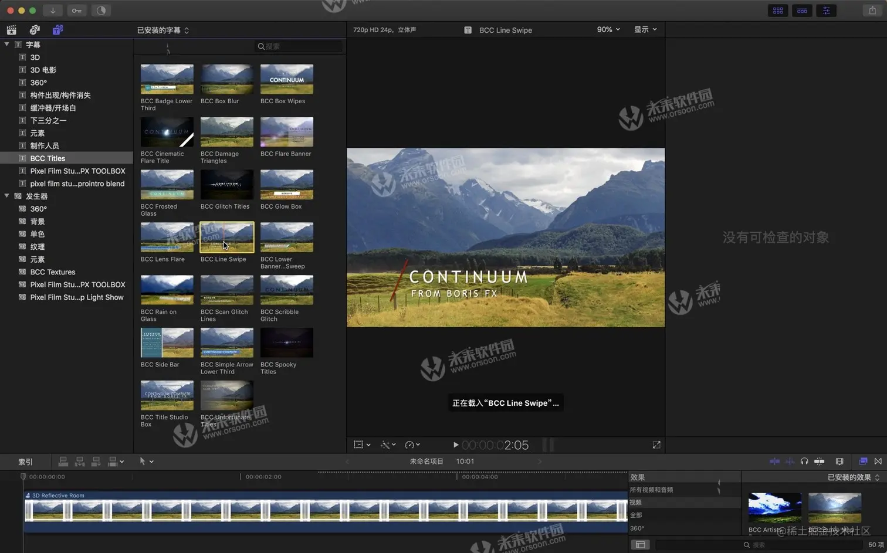Click the overwrite clip edit icon
The height and width of the screenshot is (553, 887).
[113, 462]
